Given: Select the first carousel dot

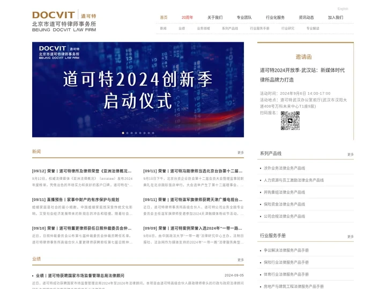Looking at the screenshot, I should click(x=123, y=133).
